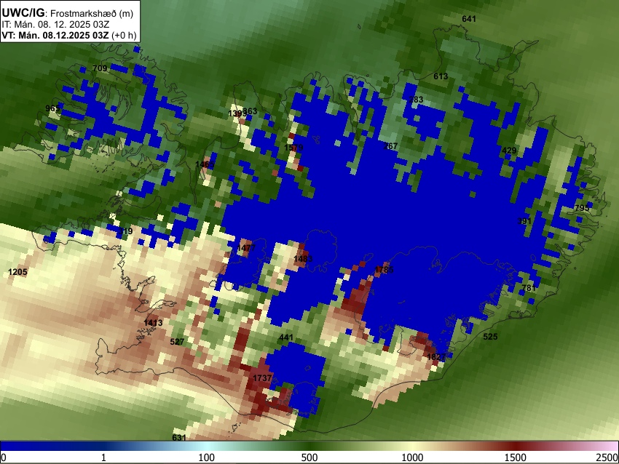Click the 'IT: Mán. 08. 12. 2025 03Z' line
This screenshot has height=464, width=619.
(x=55, y=25)
